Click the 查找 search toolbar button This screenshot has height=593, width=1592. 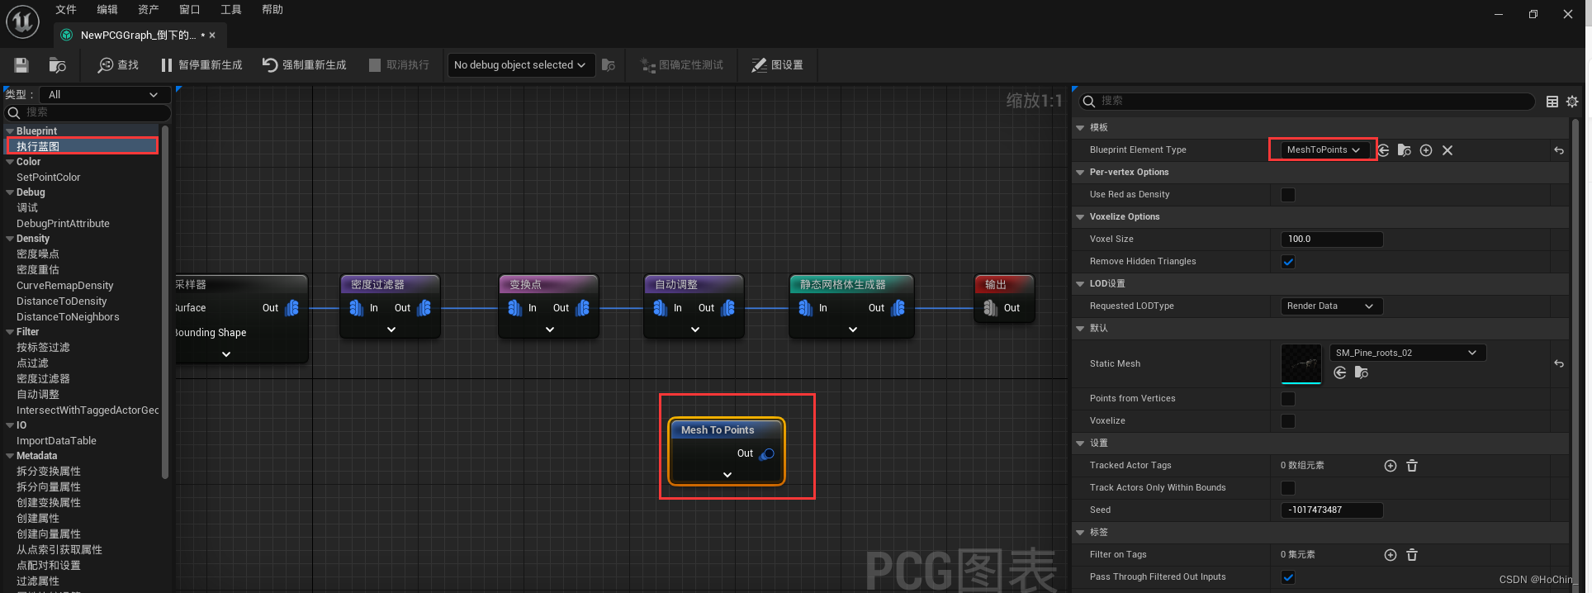118,65
